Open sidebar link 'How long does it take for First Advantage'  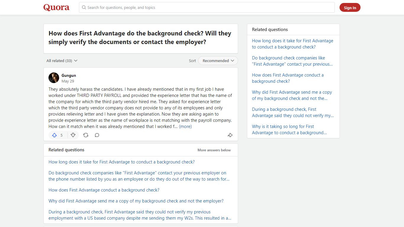click(x=293, y=44)
